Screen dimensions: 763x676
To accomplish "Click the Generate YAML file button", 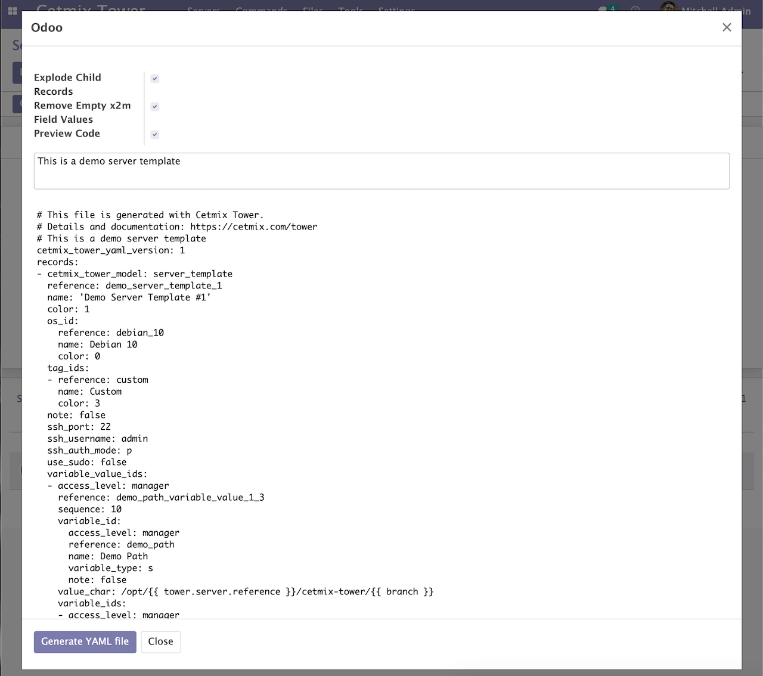I will 85,642.
